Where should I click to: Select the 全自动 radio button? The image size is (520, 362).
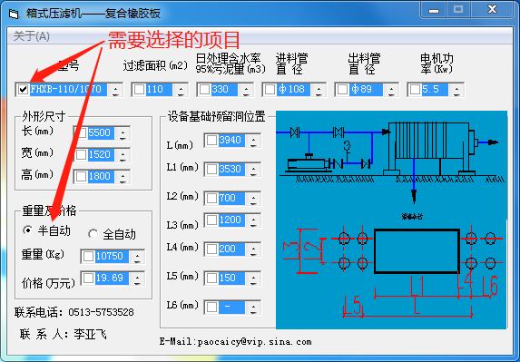click(x=93, y=234)
